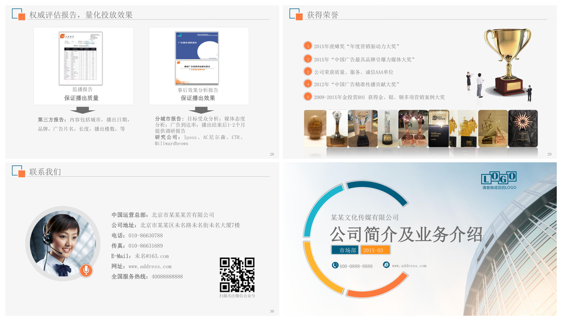Click the caption 扫描关注微信公众号
This screenshot has width=562, height=321.
pyautogui.click(x=237, y=296)
